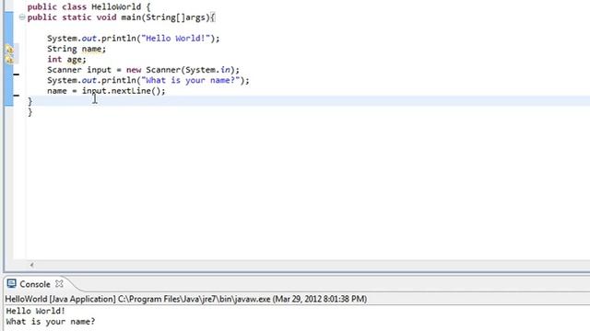Click the HelloWorld launch description line
Viewport: 590px width, 331px height.
click(186, 299)
